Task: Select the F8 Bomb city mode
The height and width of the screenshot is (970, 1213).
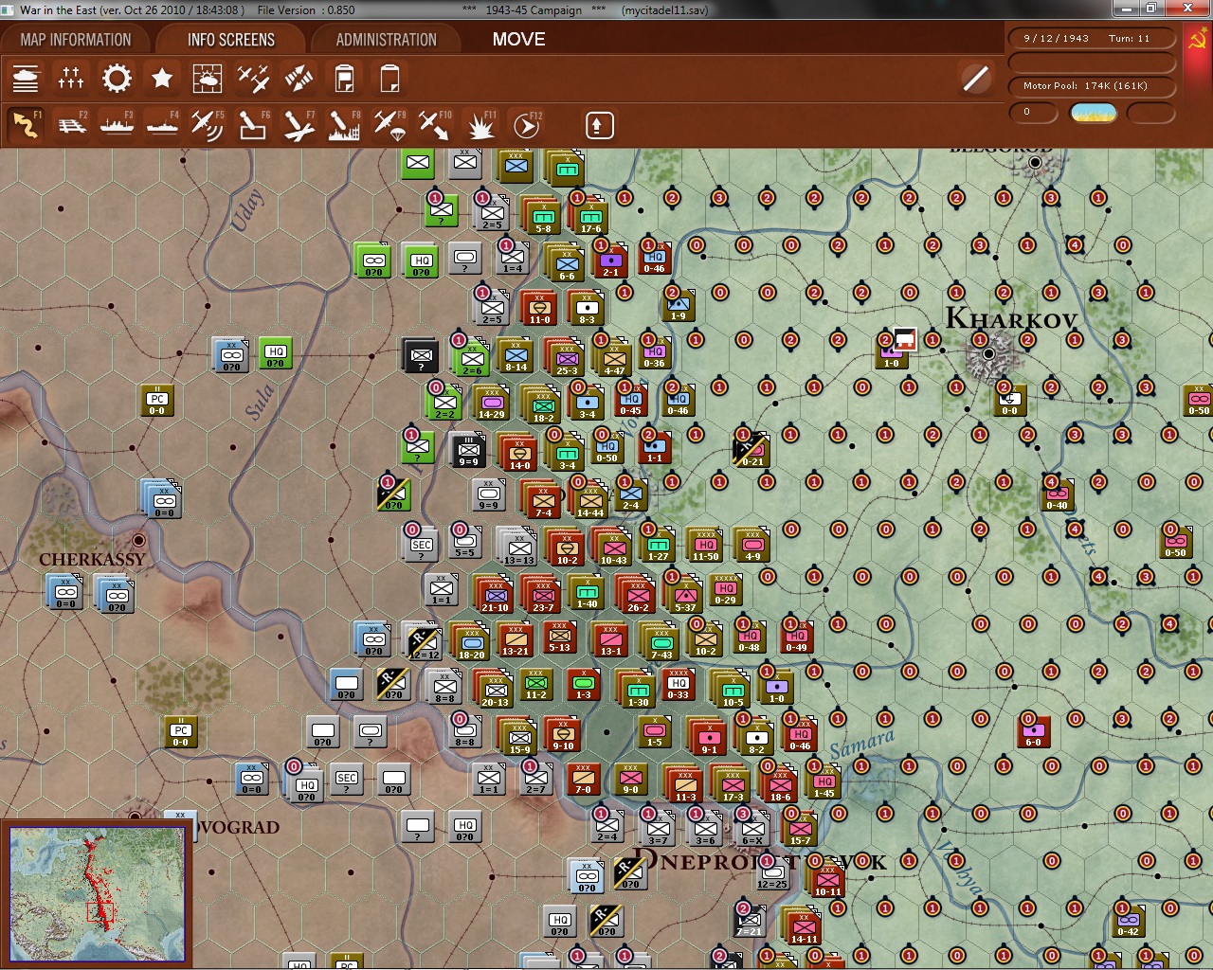Action: (x=344, y=125)
